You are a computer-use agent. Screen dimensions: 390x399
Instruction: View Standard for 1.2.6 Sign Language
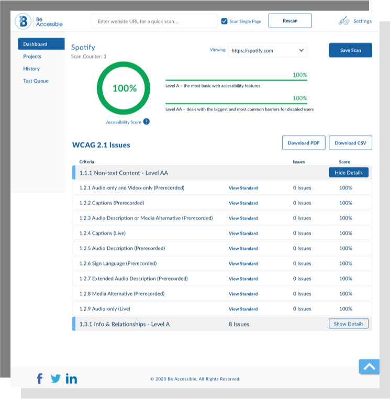[243, 263]
